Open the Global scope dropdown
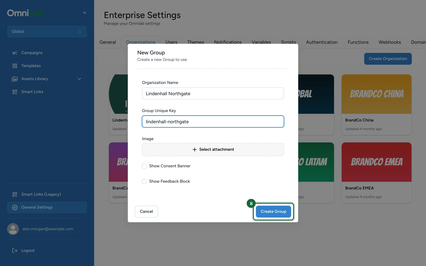Screen dimensions: 426x266 point(47,32)
